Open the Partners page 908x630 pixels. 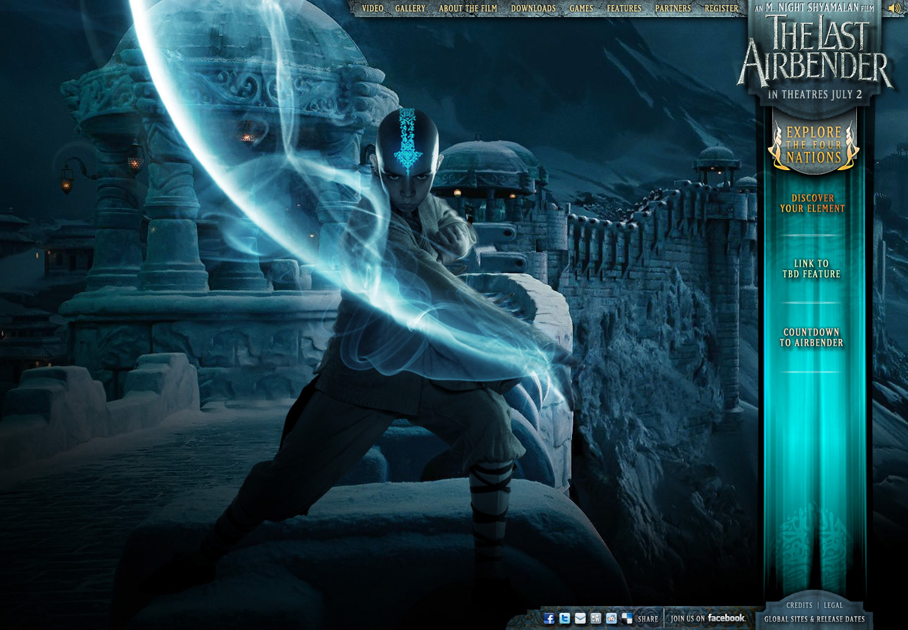pyautogui.click(x=673, y=8)
